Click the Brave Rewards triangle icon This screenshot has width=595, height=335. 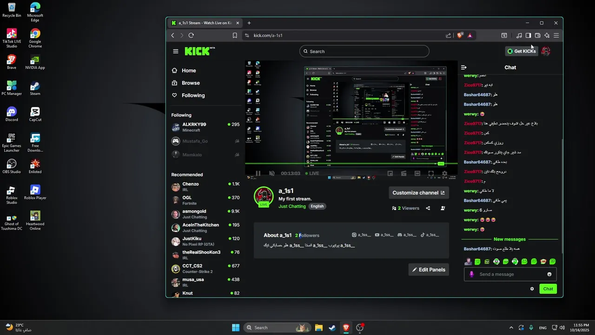coord(470,35)
